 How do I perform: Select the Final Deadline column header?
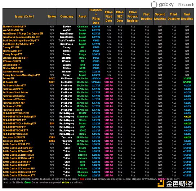tap(187, 17)
